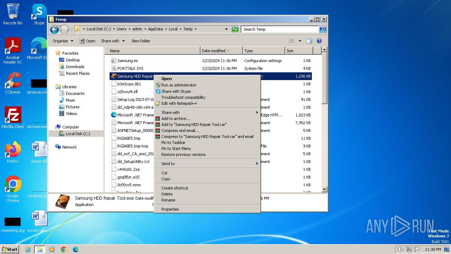Choose Compress and email...
Viewport: 451px width, 254px height.
click(x=207, y=131)
